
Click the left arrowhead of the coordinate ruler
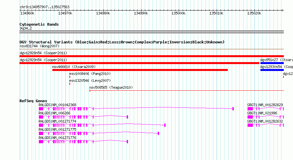(x=20, y=11)
